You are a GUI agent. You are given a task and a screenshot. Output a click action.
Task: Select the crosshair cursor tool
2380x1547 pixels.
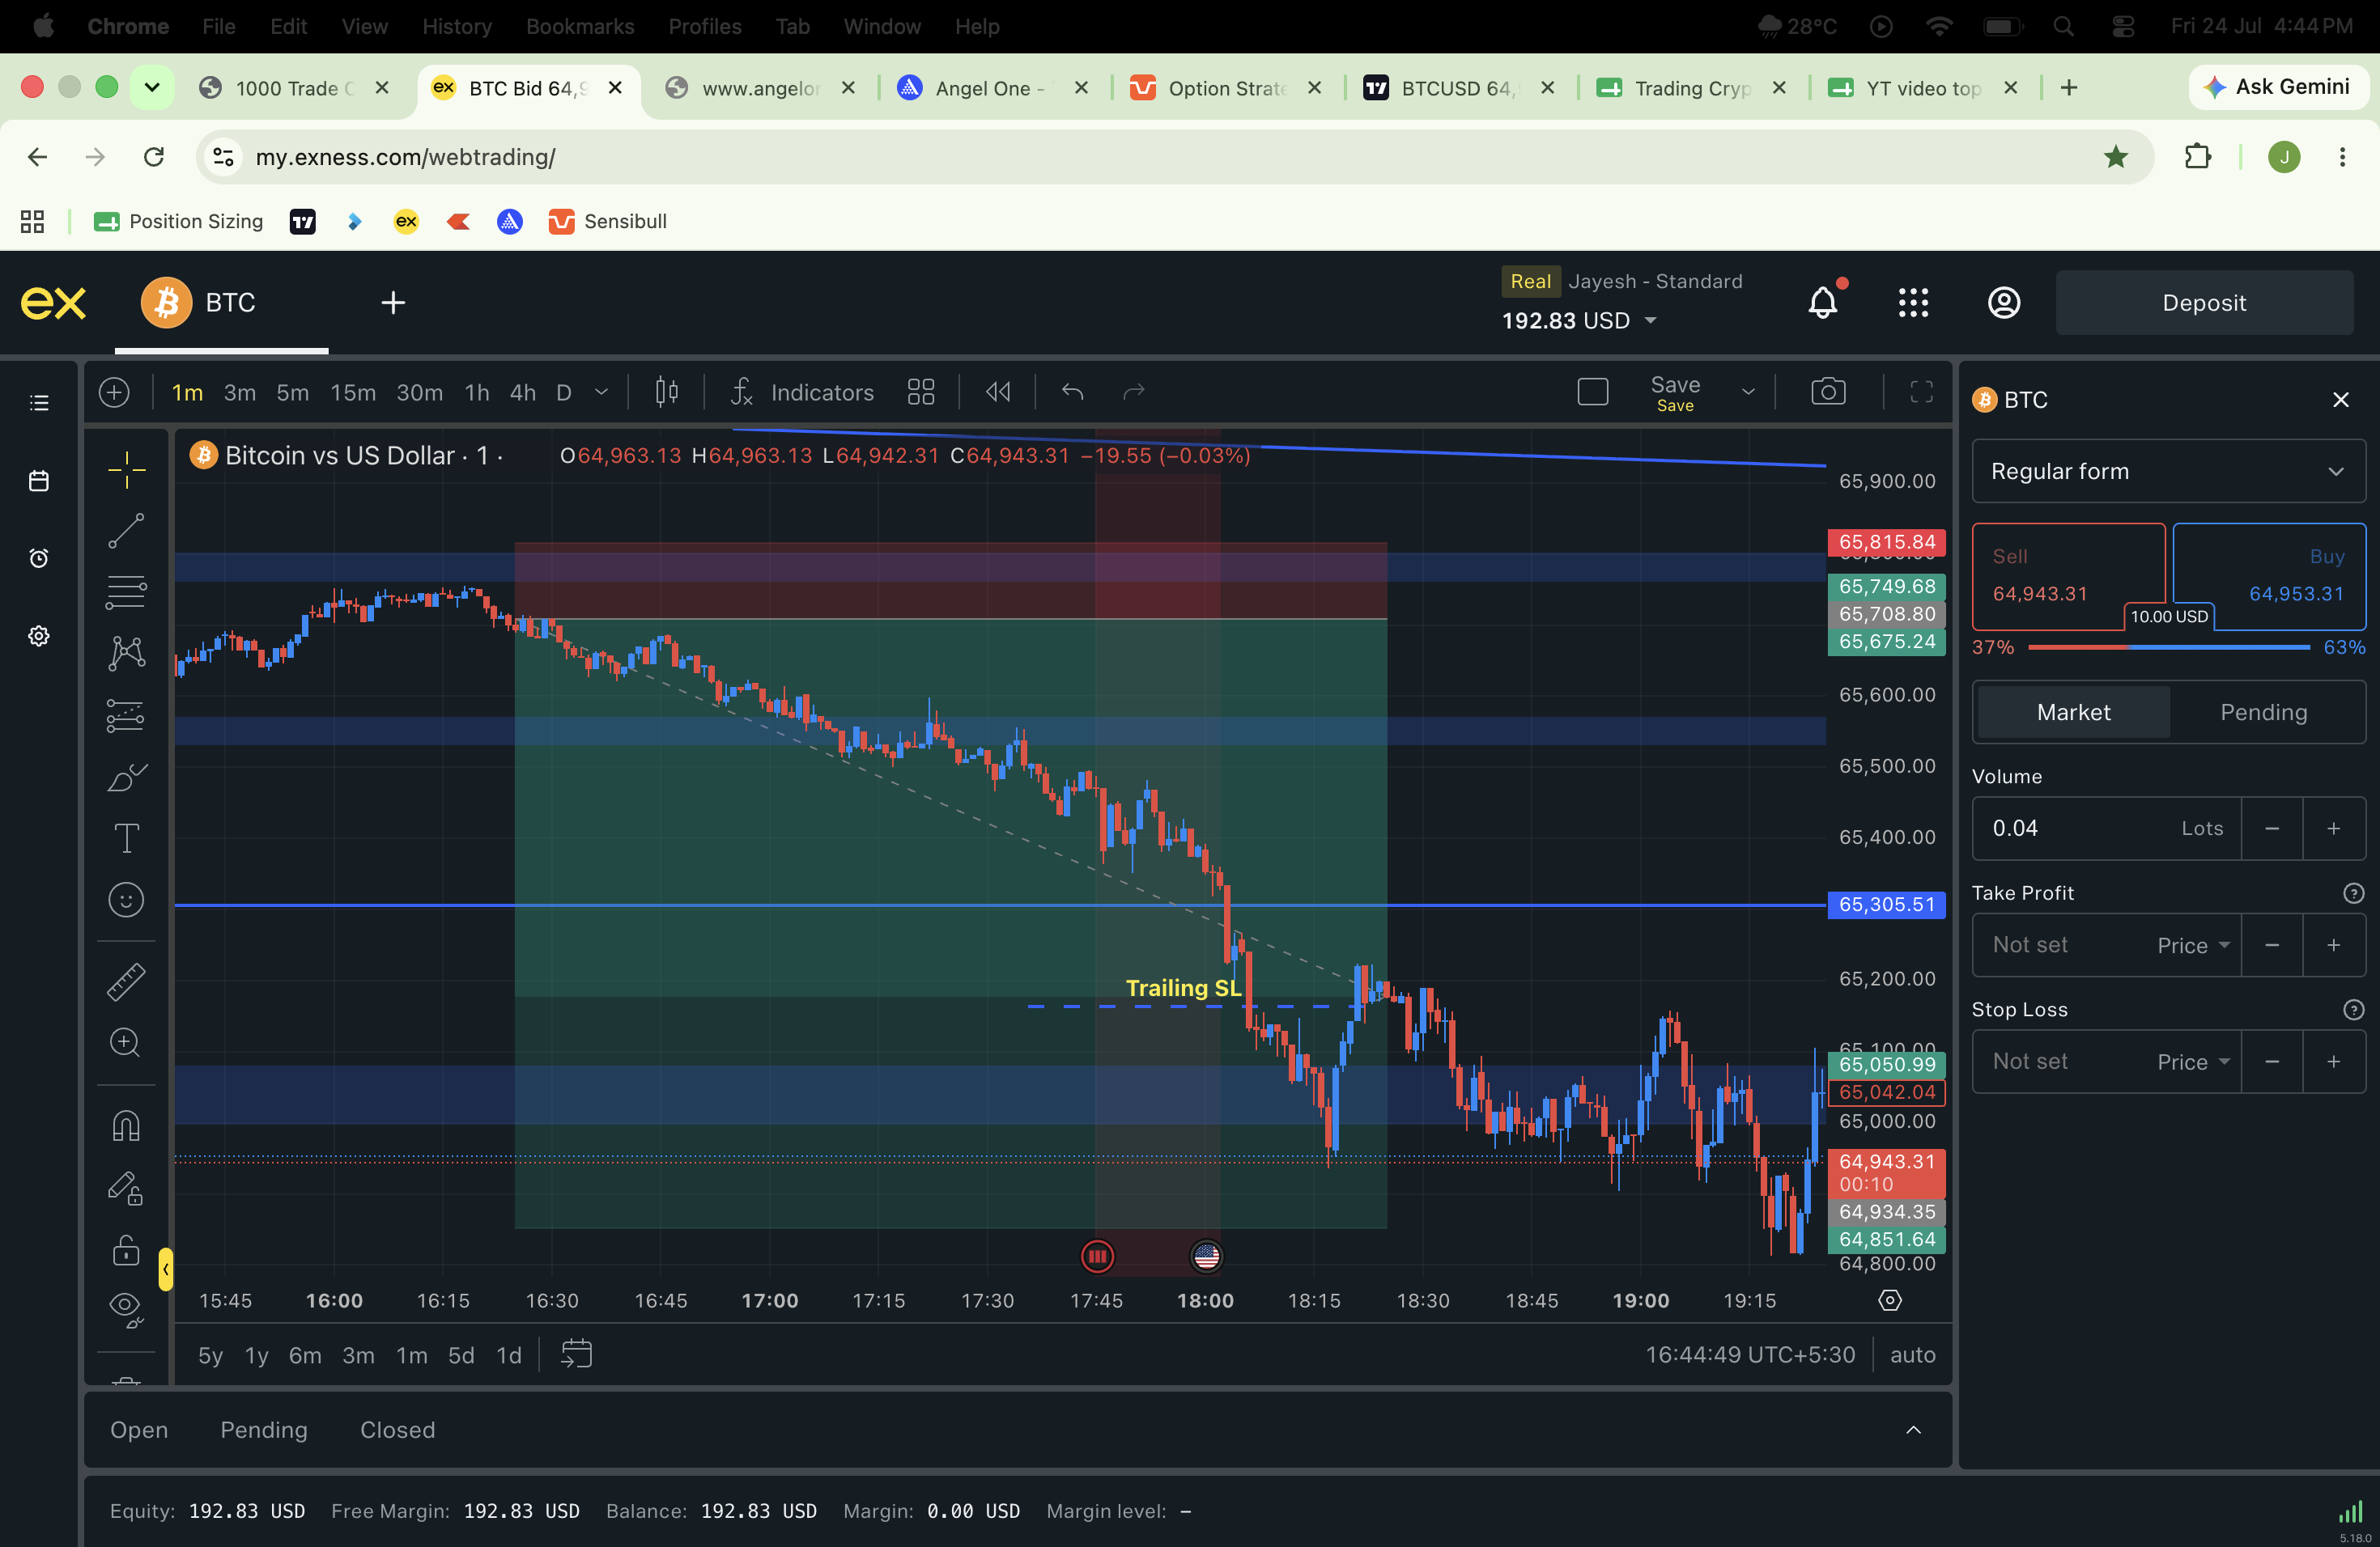tap(126, 468)
